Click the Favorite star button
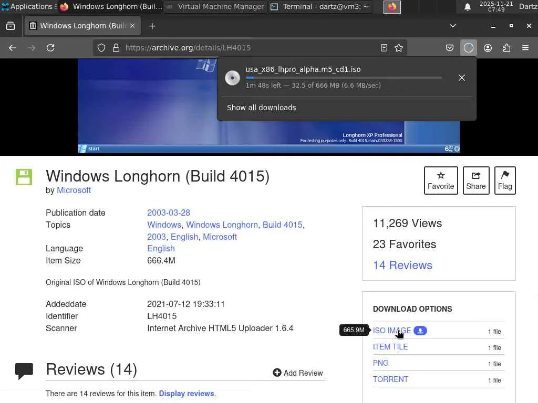 click(441, 181)
